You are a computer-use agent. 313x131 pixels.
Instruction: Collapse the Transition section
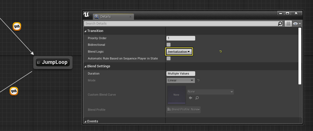pyautogui.click(x=85, y=31)
